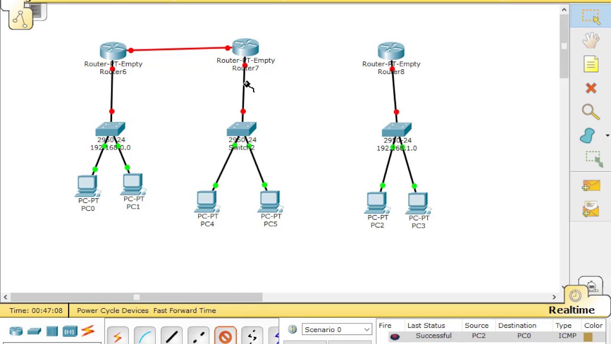The width and height of the screenshot is (611, 344).
Task: Pick the Automatically Choose Connection type
Action: coord(118,336)
